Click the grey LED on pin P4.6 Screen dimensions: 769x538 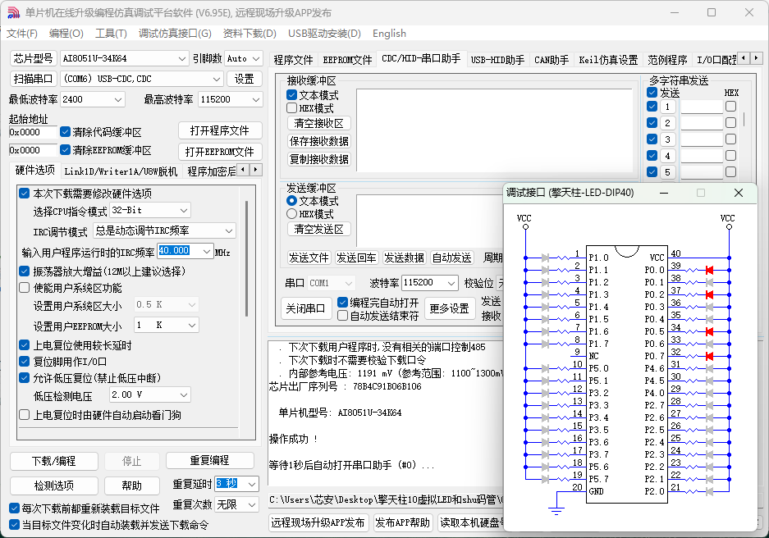click(709, 368)
